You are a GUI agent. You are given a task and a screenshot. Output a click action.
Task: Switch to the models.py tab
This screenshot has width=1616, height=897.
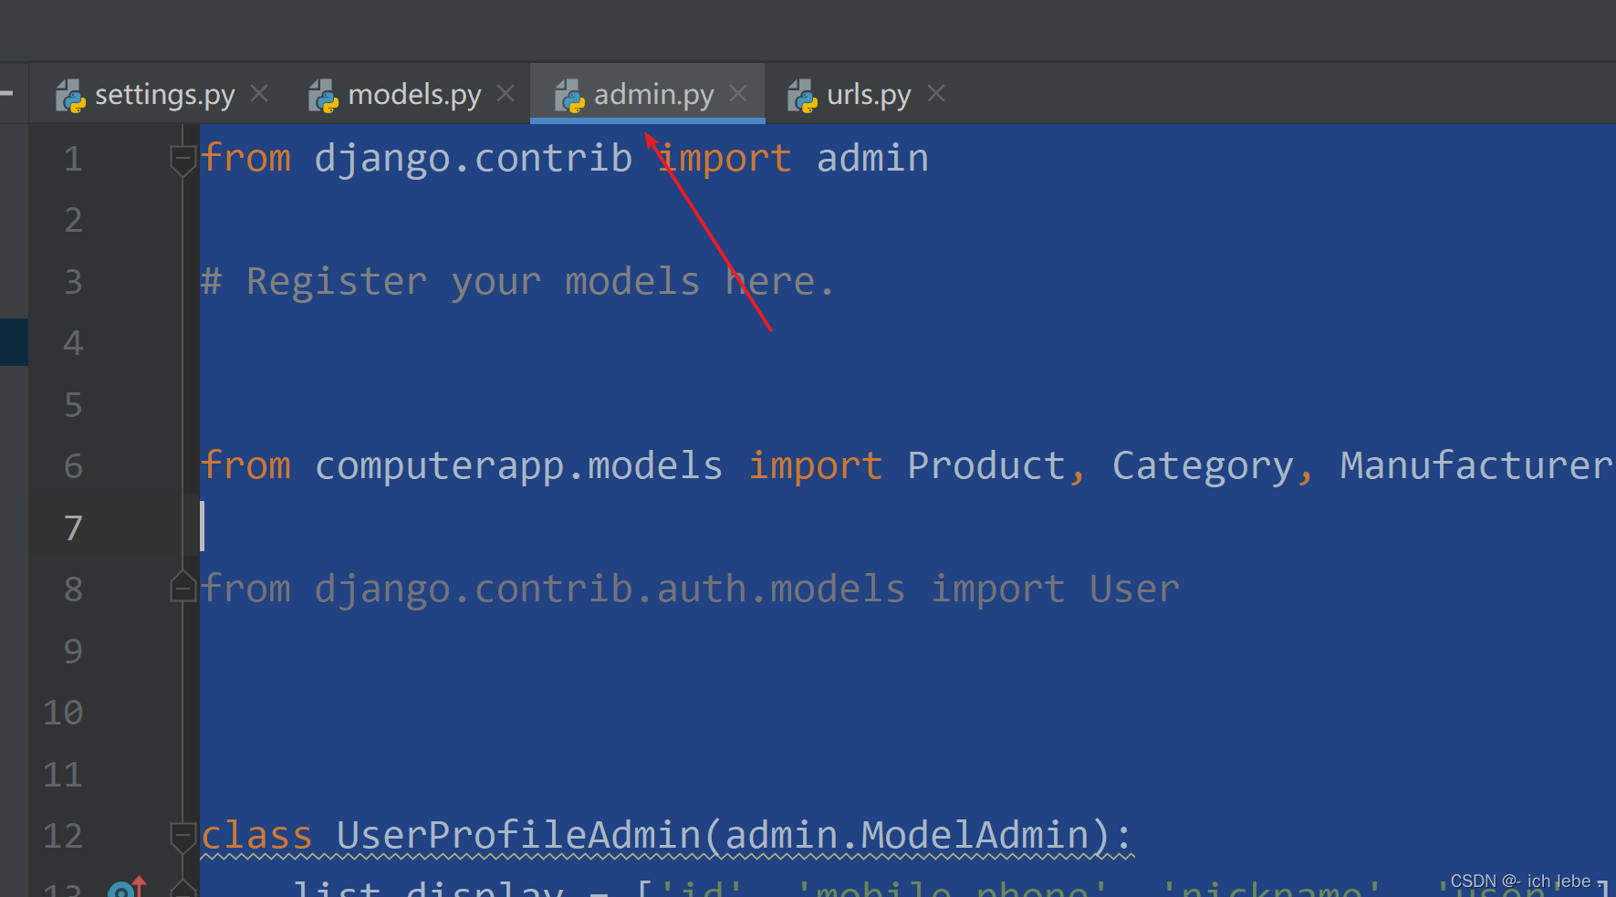click(x=414, y=95)
